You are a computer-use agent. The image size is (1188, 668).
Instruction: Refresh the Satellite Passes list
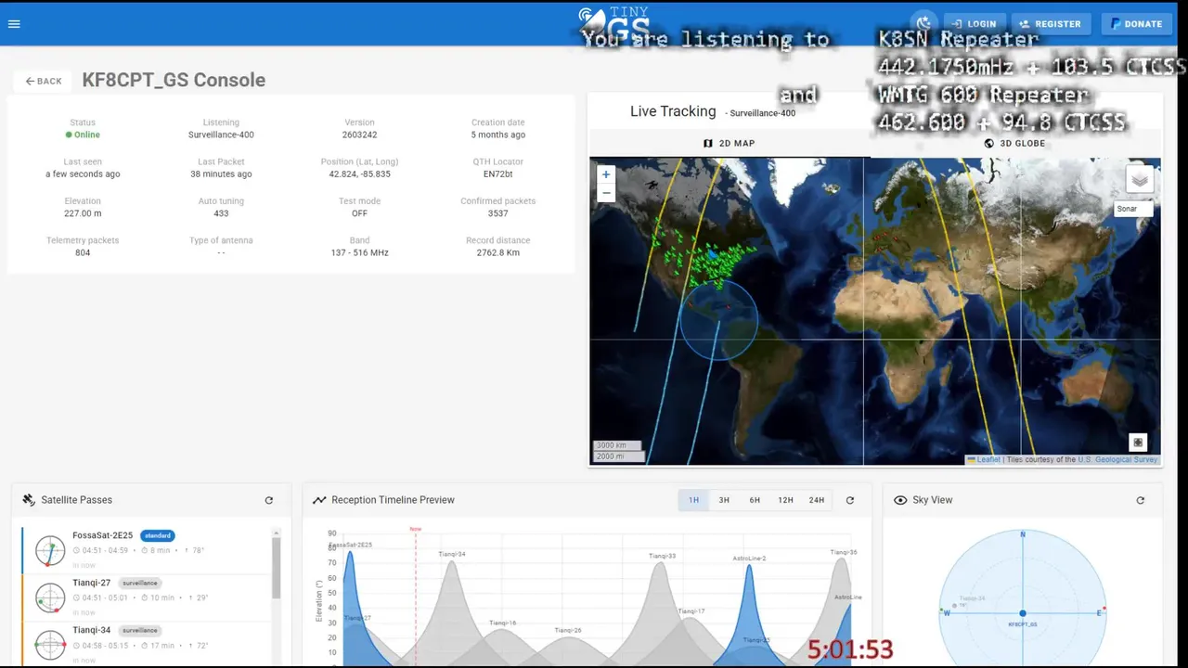tap(269, 500)
